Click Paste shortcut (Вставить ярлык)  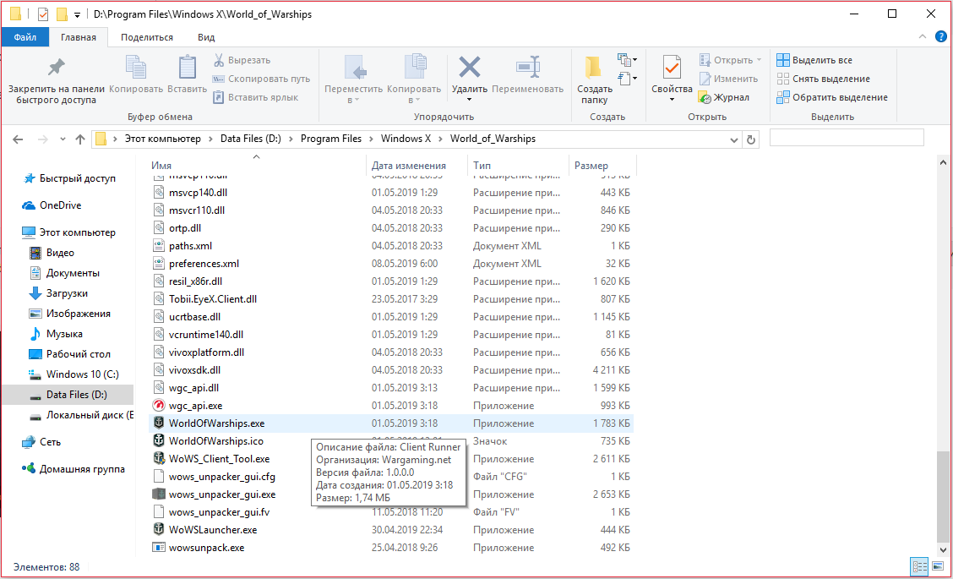[255, 97]
